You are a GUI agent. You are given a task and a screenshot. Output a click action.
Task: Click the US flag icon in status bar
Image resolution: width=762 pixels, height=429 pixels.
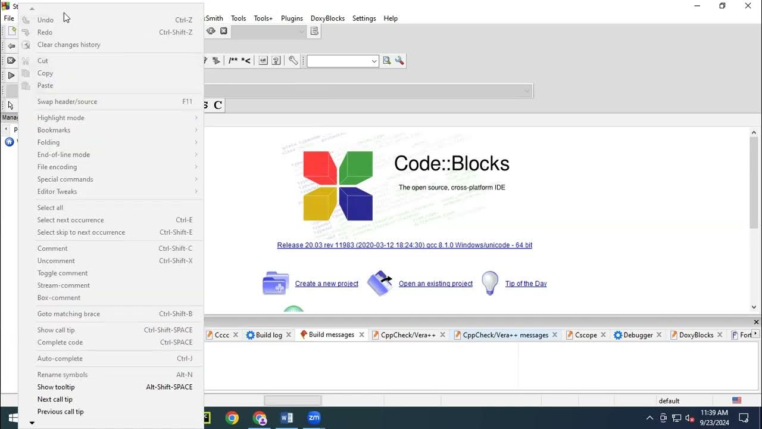[736, 400]
